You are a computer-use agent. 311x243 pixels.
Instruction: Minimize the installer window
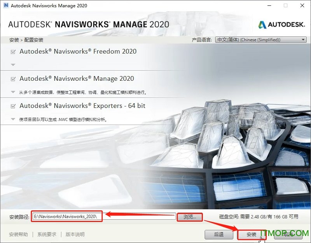269,5
